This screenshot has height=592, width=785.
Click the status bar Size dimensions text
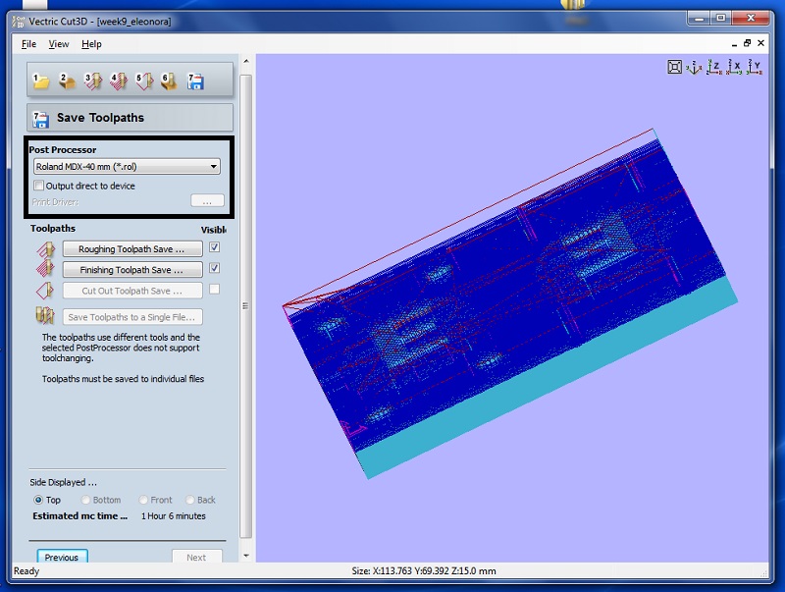click(x=424, y=571)
